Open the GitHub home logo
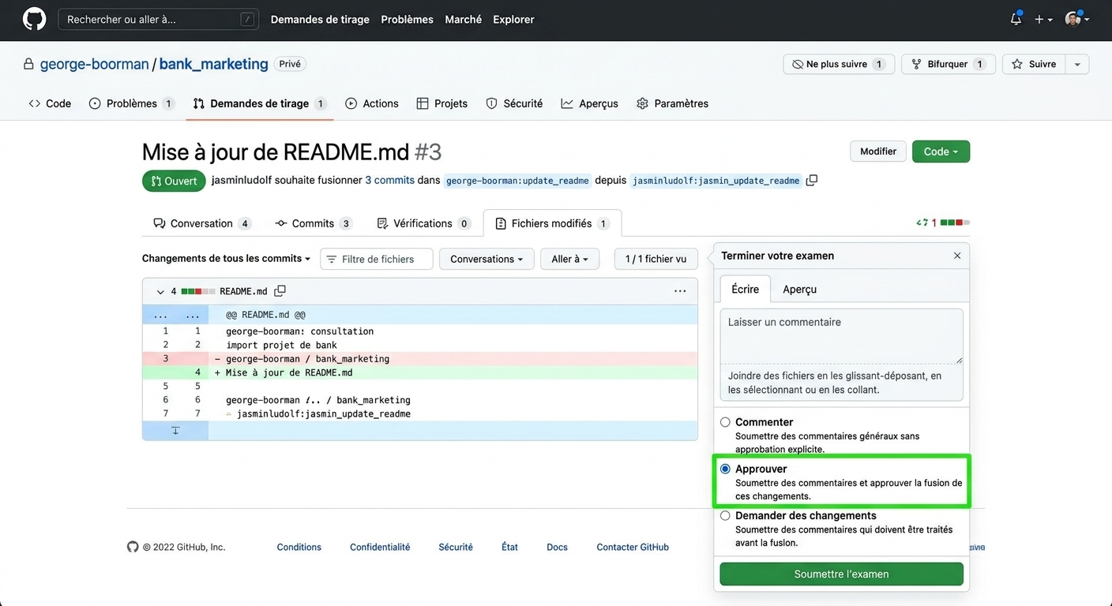1112x606 pixels. coord(34,19)
